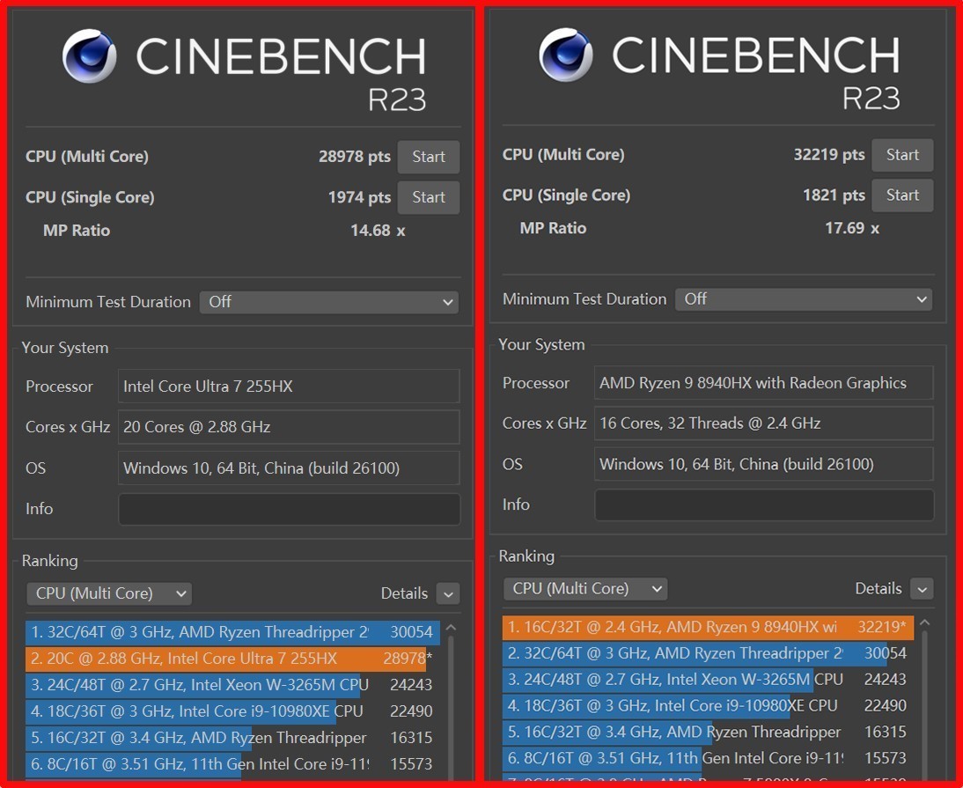This screenshot has height=788, width=963.
Task: Select Core i9-10980XE ranking row in left window
Action: [232, 711]
